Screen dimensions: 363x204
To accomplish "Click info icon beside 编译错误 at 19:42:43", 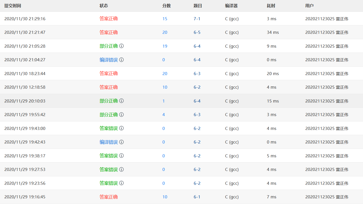I will tap(122, 142).
